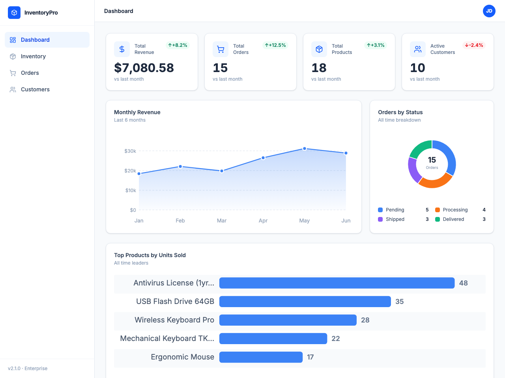Click the JD user avatar
This screenshot has width=505, height=378.
point(489,11)
